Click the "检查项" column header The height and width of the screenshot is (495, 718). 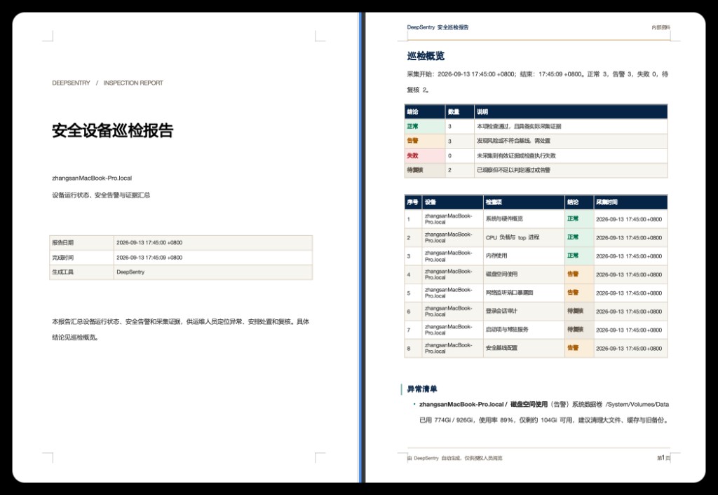pos(524,202)
